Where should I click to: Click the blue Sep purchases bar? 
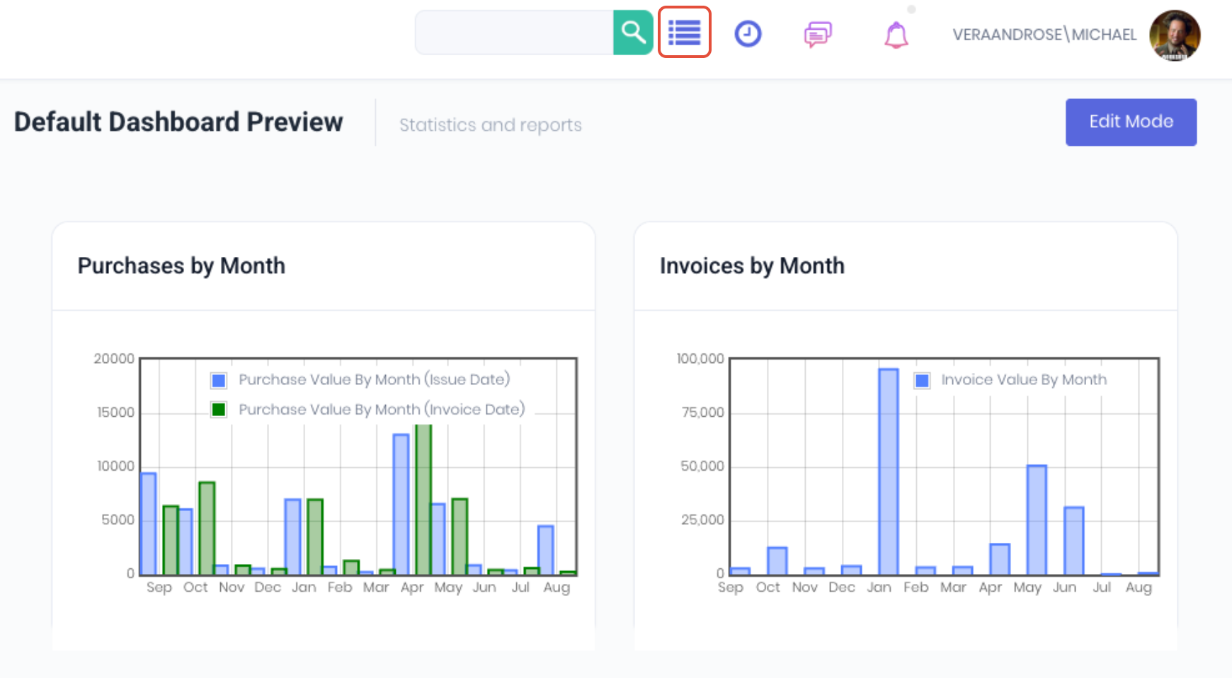coord(149,523)
